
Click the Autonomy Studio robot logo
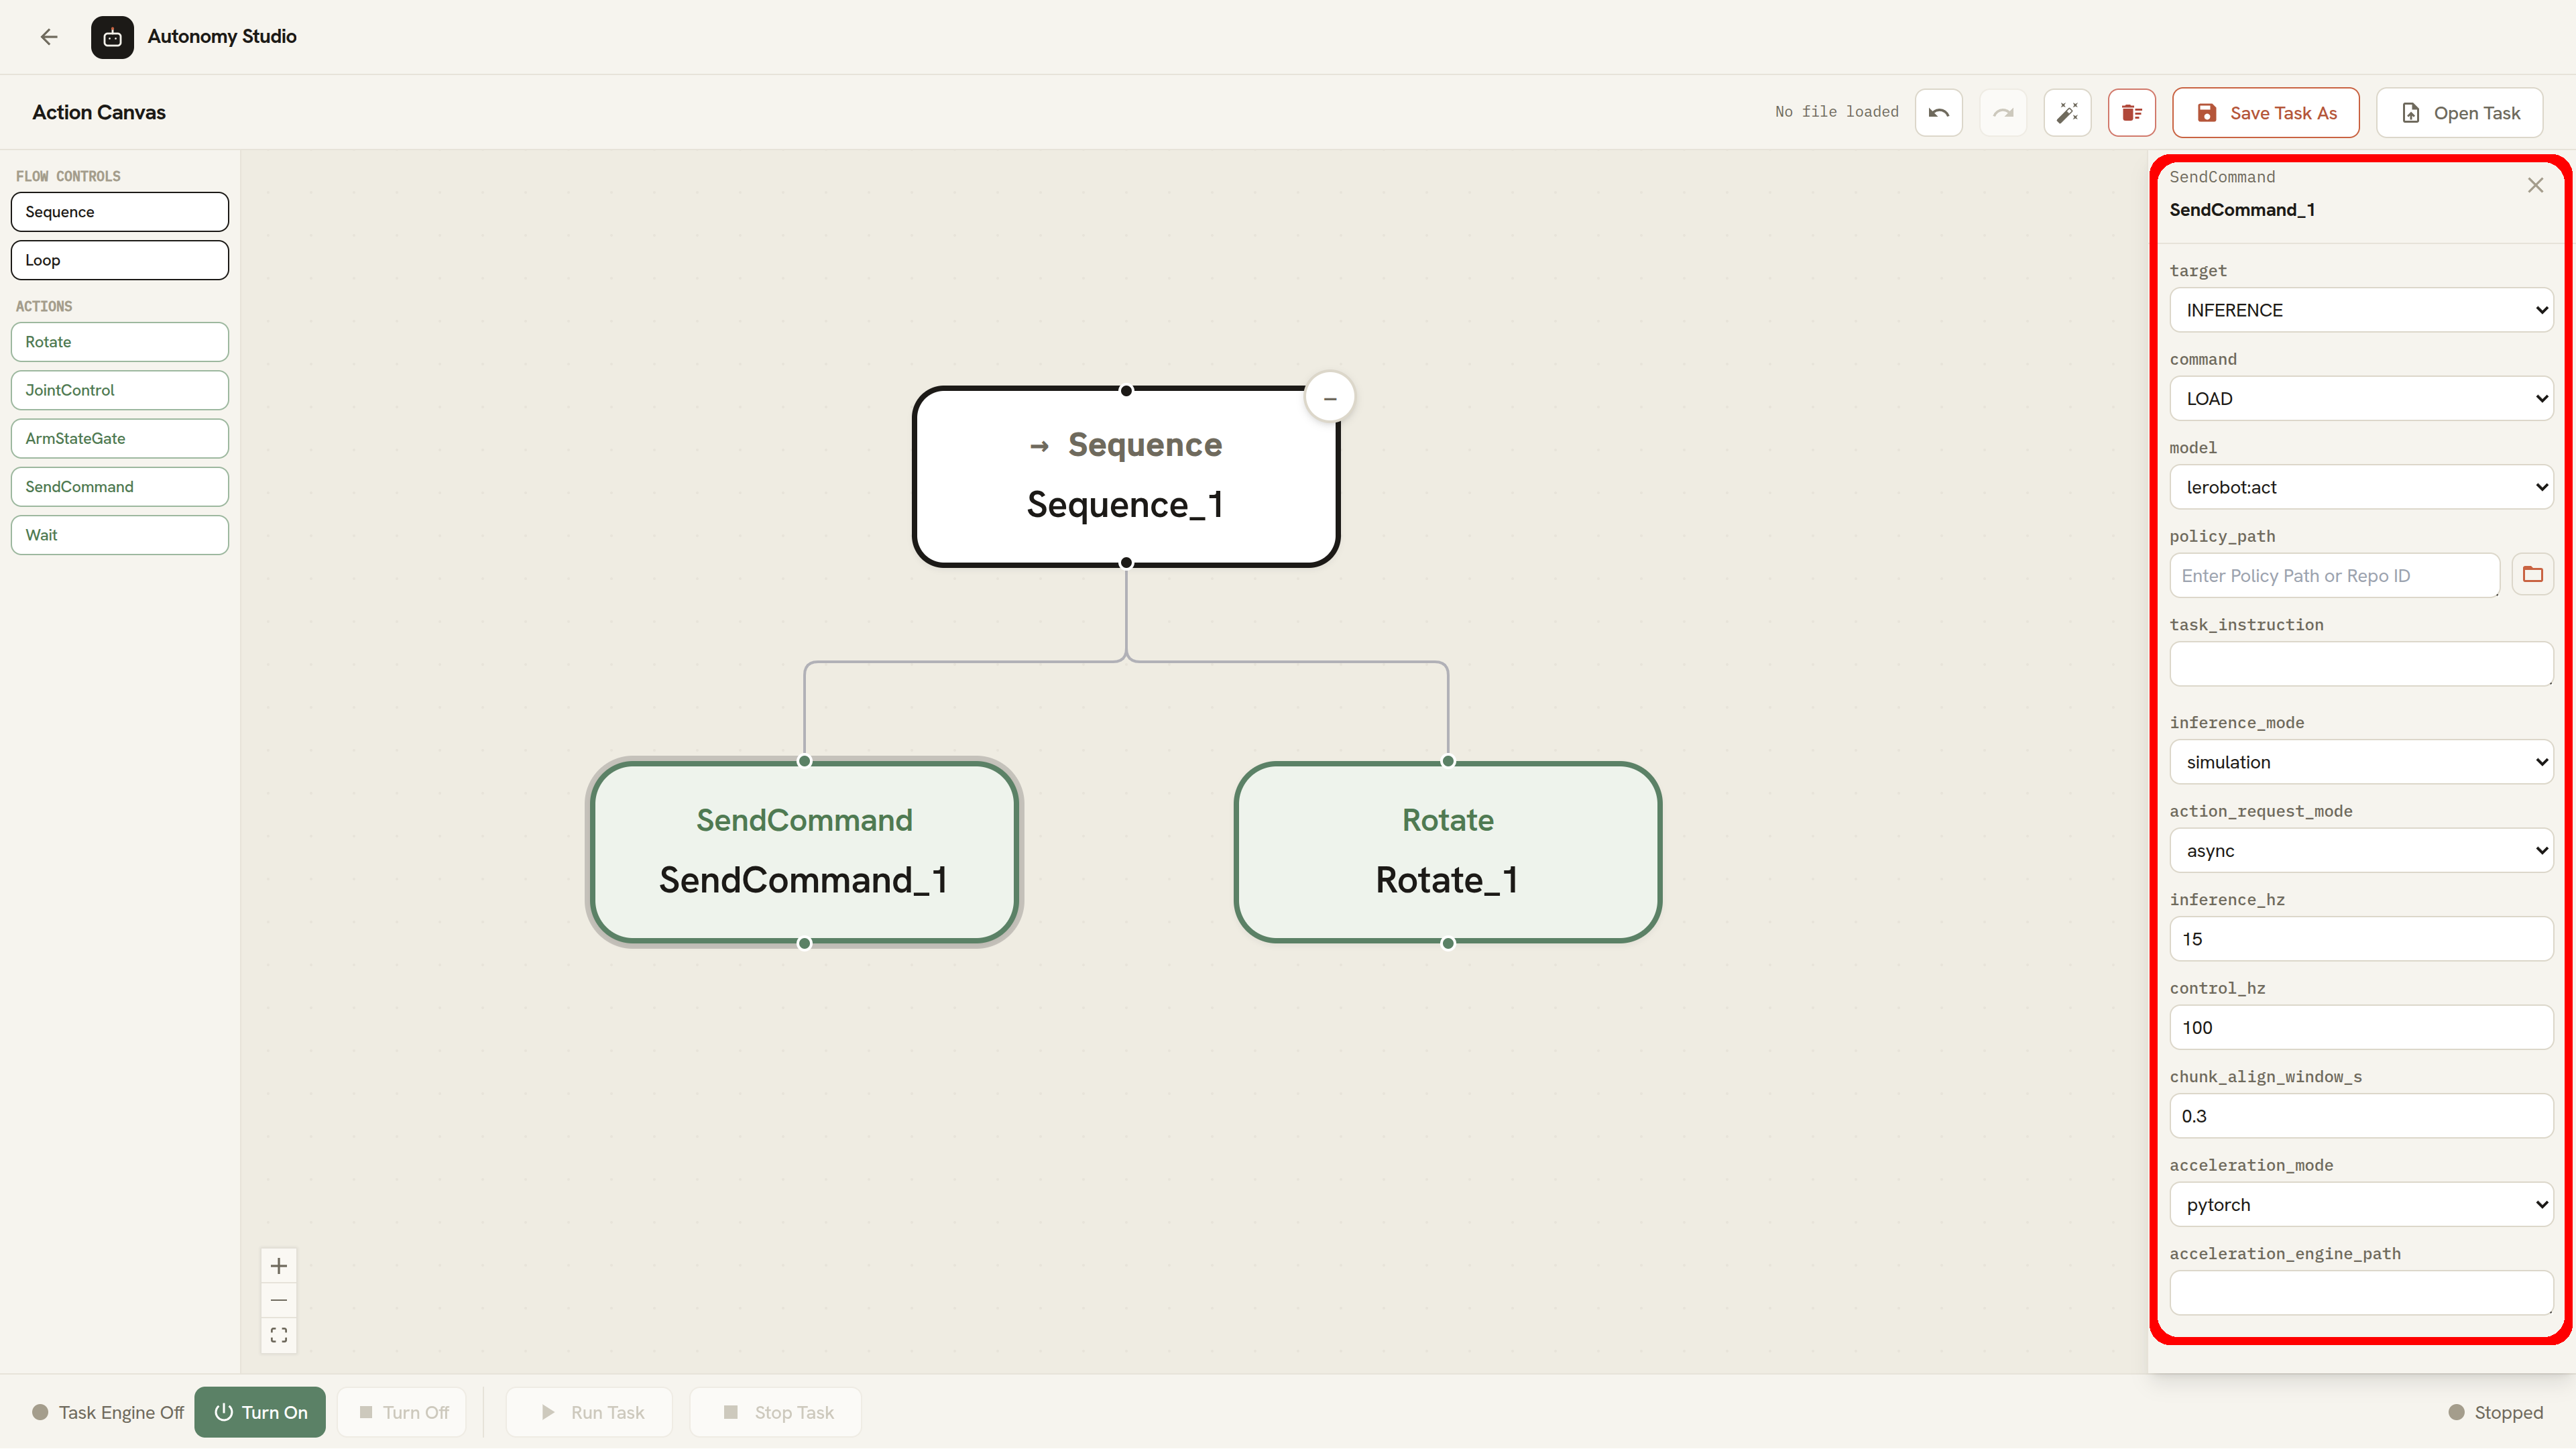pos(112,37)
